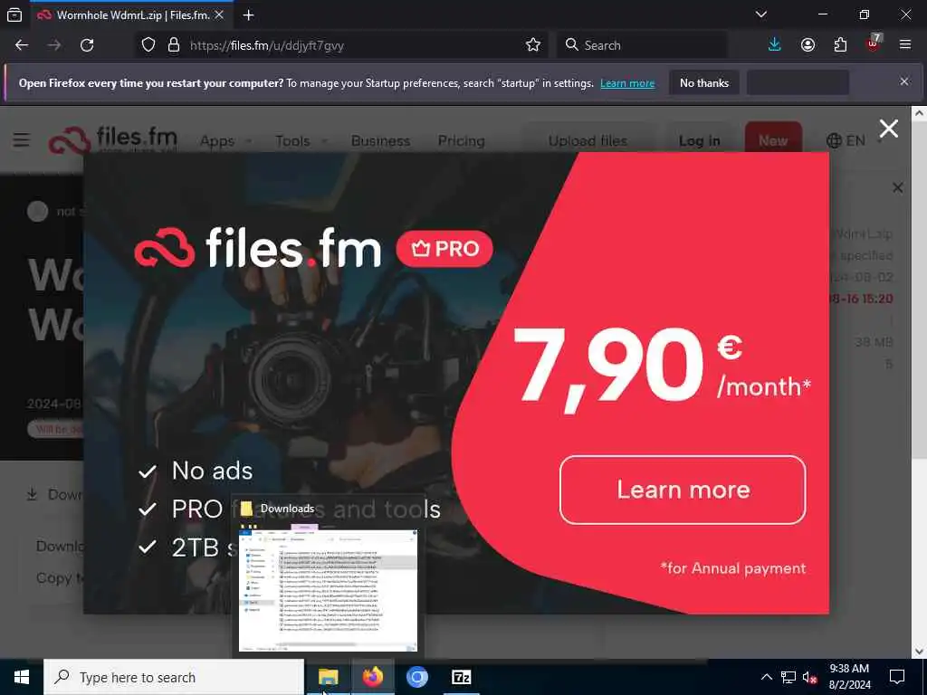This screenshot has height=695, width=927.
Task: Open the 7-Zip taskbar icon
Action: pyautogui.click(x=461, y=677)
